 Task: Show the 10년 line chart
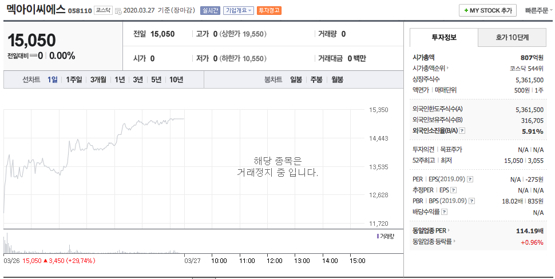coord(176,79)
